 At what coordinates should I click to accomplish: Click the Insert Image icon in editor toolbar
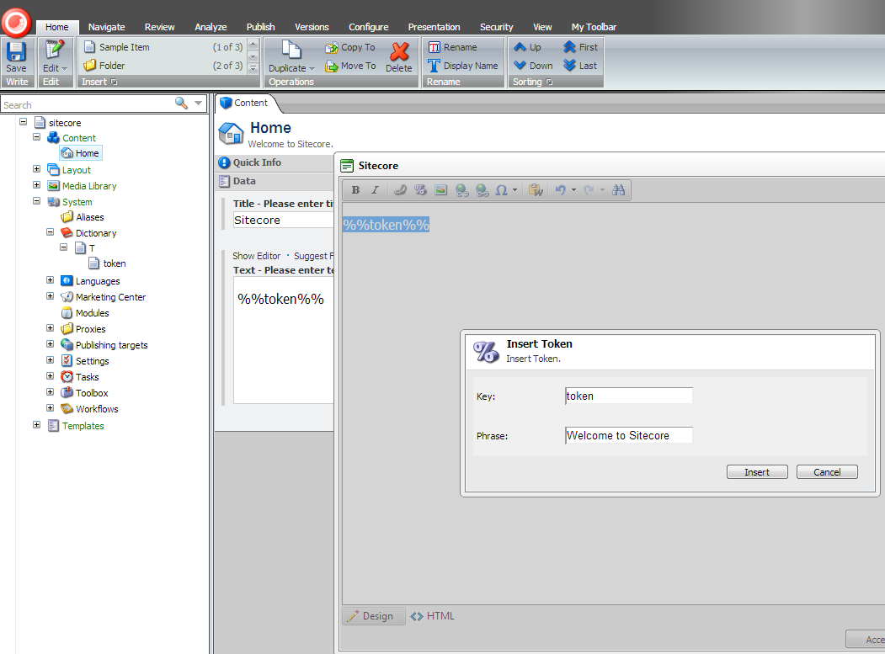[x=440, y=190]
